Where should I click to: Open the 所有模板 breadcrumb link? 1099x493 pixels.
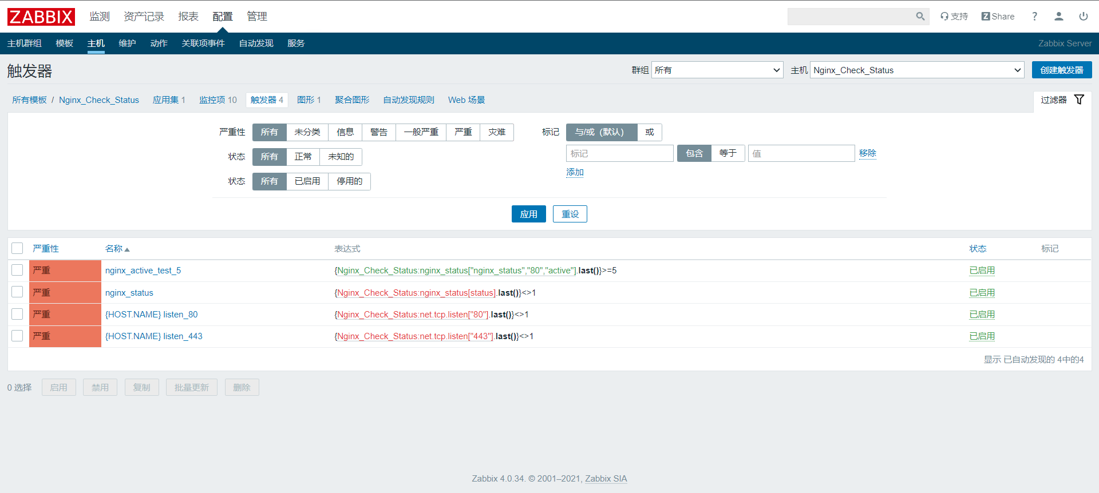pyautogui.click(x=30, y=100)
